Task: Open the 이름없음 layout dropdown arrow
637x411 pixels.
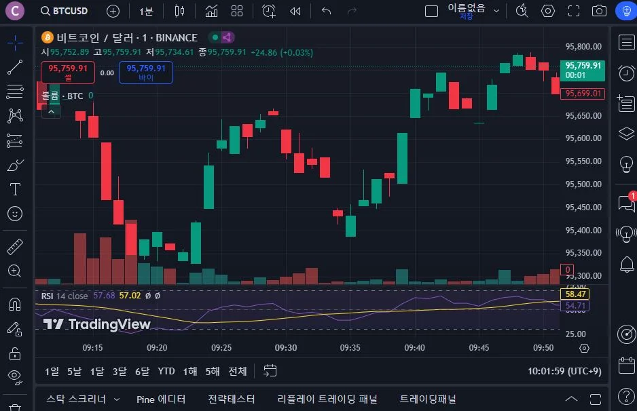Action: pyautogui.click(x=496, y=11)
